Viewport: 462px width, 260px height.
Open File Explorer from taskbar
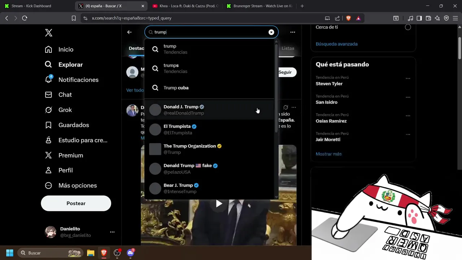pyautogui.click(x=91, y=253)
